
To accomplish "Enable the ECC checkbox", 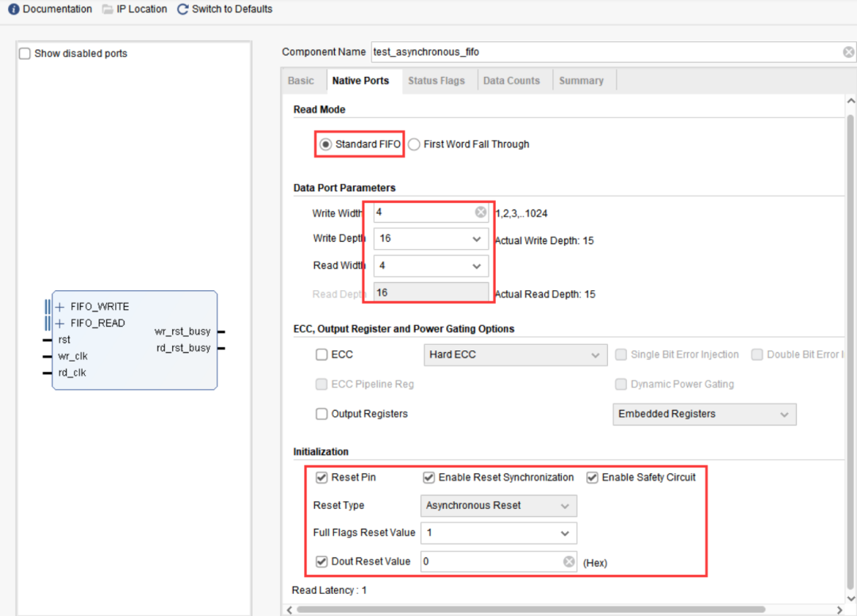I will coord(321,355).
